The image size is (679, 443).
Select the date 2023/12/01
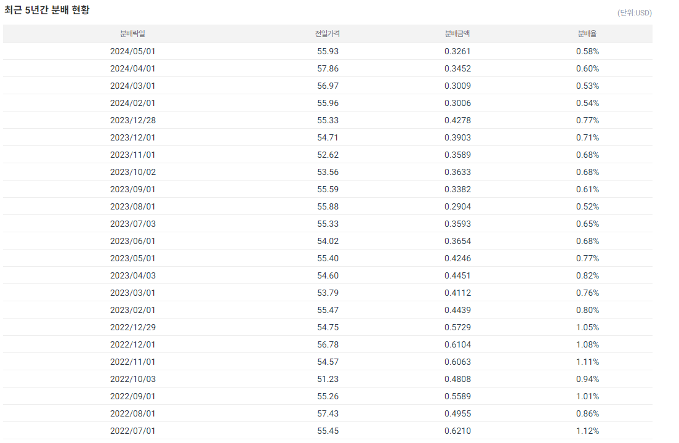(x=132, y=137)
